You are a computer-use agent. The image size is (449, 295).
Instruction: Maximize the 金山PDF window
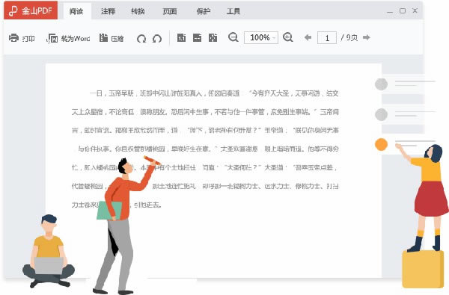point(403,11)
